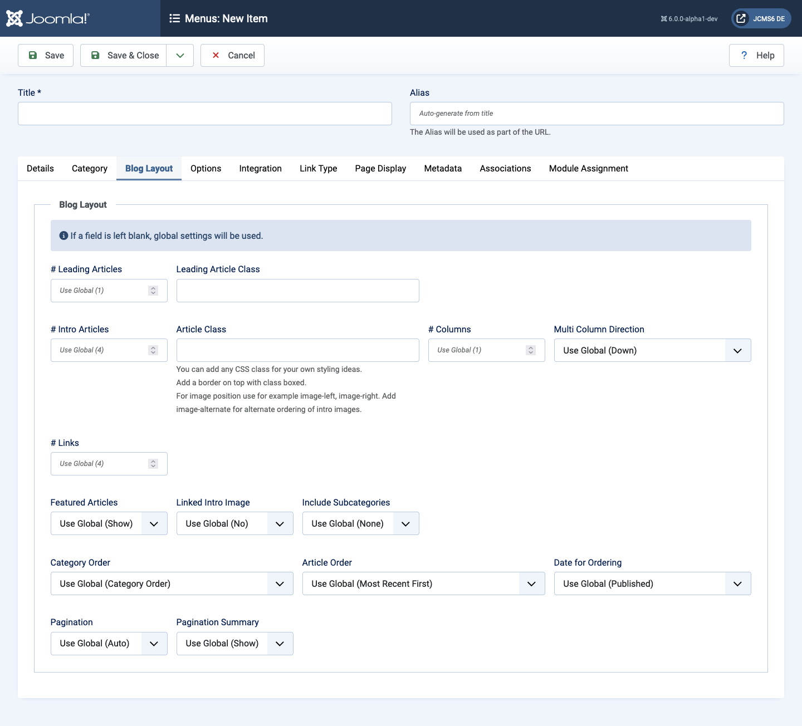Focus the Leading Article Class field
The height and width of the screenshot is (726, 802).
298,291
